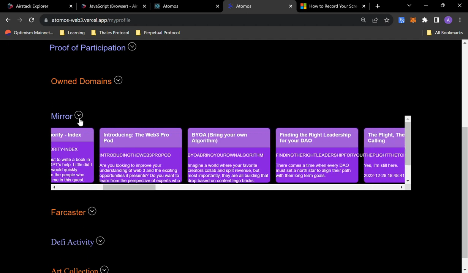Click the Mirror carousel right scroll arrow
This screenshot has height=273, width=468.
coord(402,187)
